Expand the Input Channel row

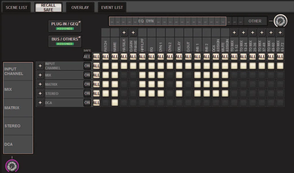[40, 66]
